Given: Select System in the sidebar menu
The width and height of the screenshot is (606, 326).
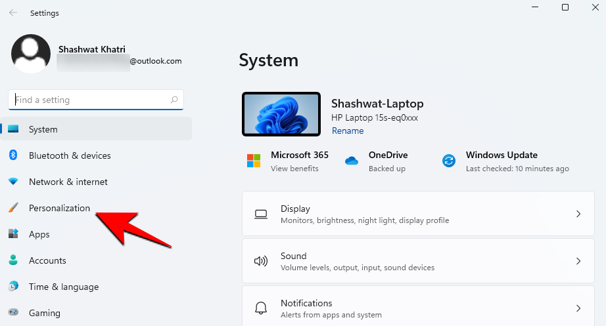Looking at the screenshot, I should pyautogui.click(x=43, y=129).
